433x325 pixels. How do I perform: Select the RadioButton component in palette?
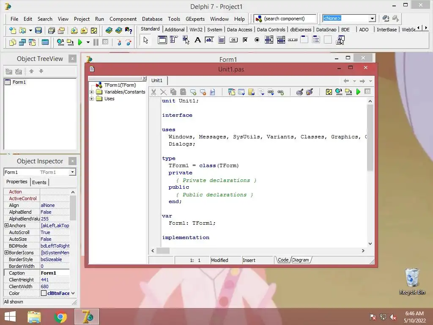[x=257, y=40]
